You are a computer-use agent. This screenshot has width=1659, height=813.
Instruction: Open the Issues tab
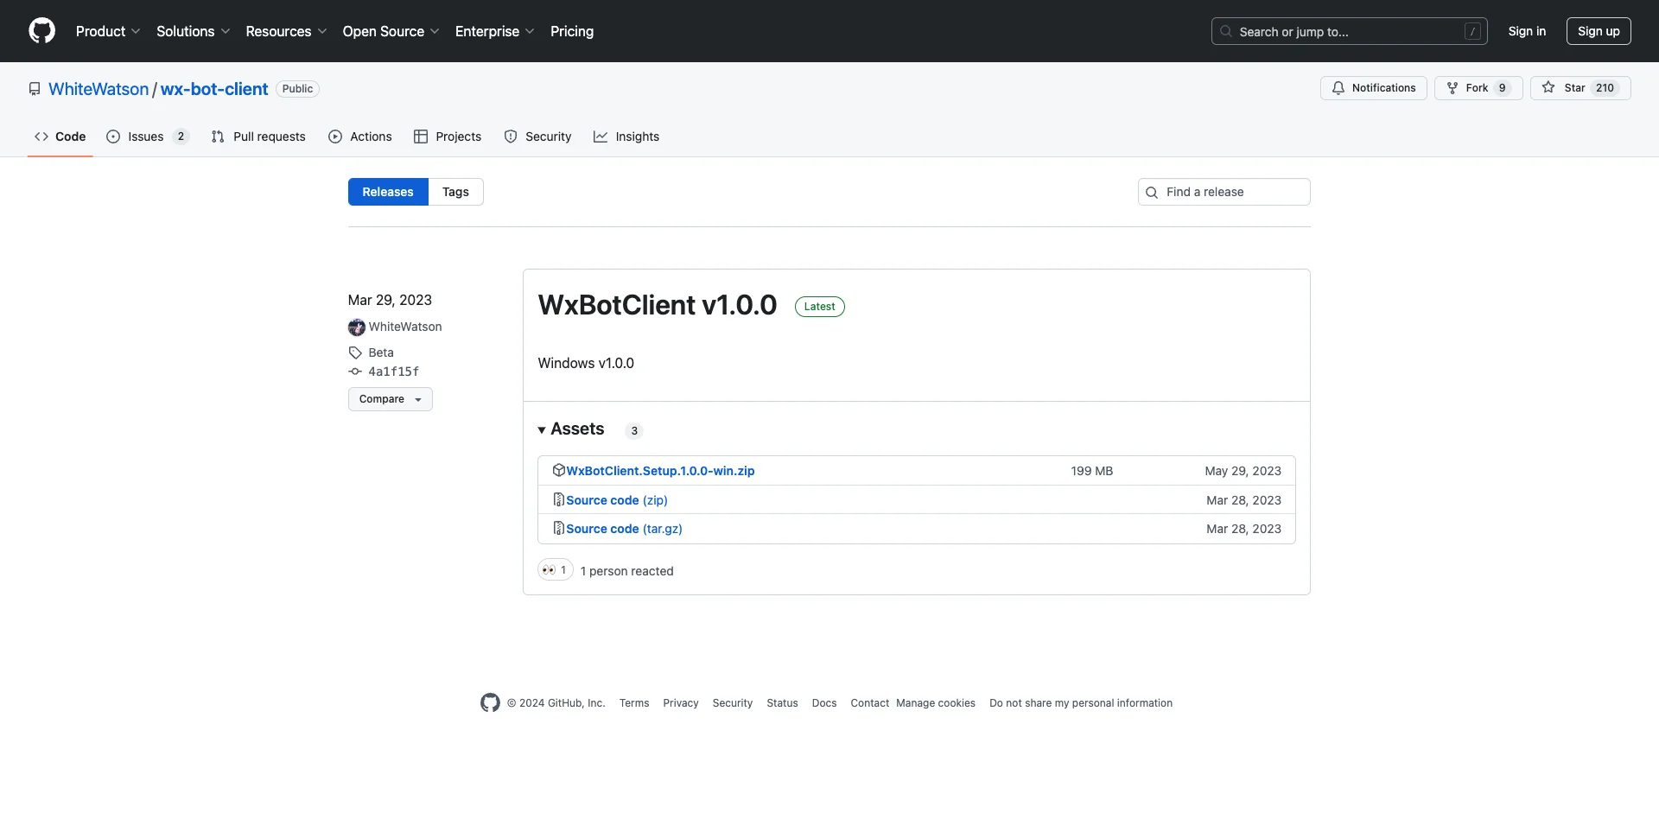(x=148, y=137)
